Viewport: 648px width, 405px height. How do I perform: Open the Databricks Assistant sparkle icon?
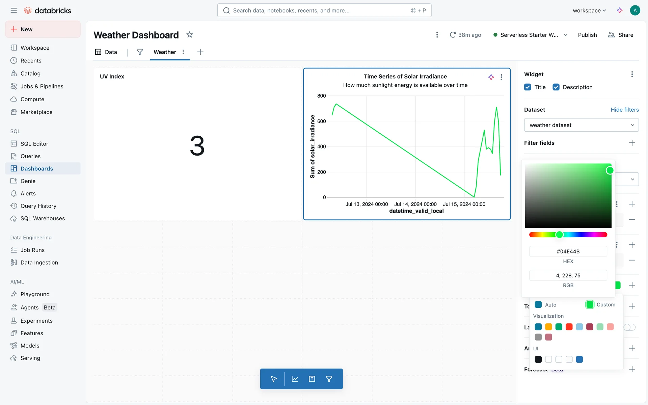tap(620, 10)
